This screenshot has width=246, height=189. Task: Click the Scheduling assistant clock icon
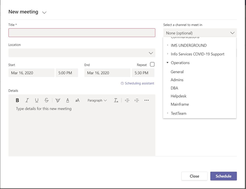(x=122, y=83)
